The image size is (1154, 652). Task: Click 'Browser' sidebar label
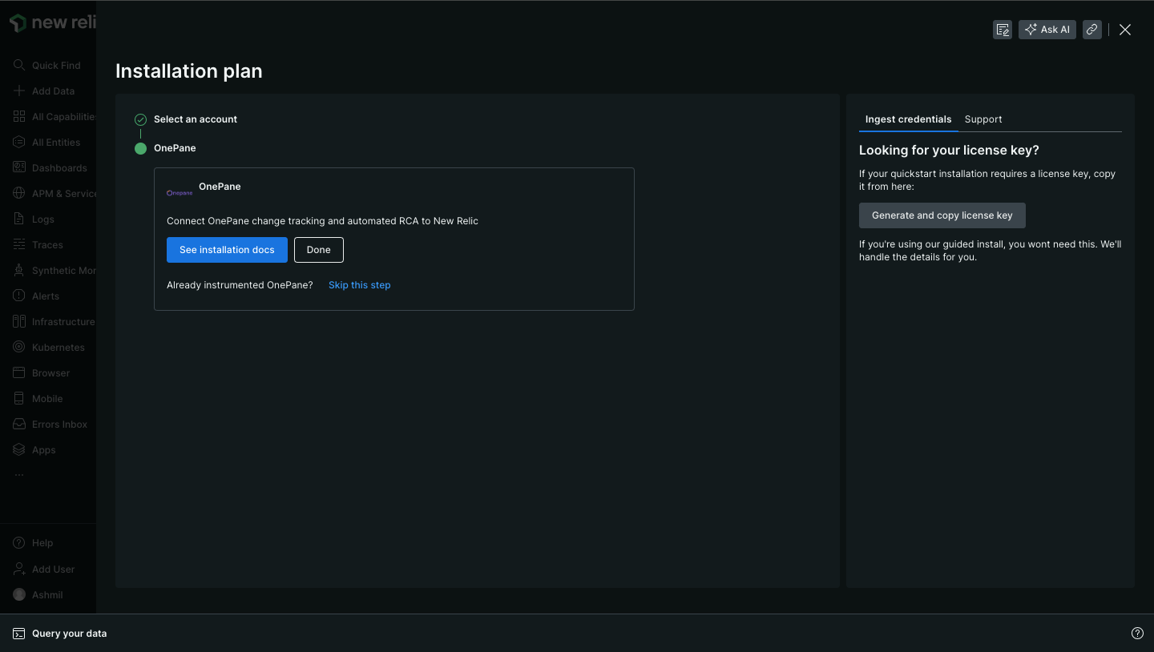(x=51, y=373)
